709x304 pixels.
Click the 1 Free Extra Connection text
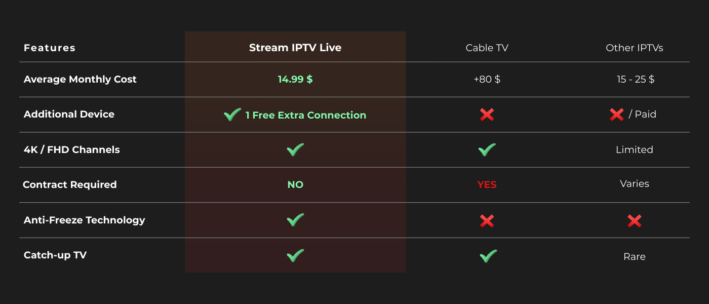[x=305, y=115]
